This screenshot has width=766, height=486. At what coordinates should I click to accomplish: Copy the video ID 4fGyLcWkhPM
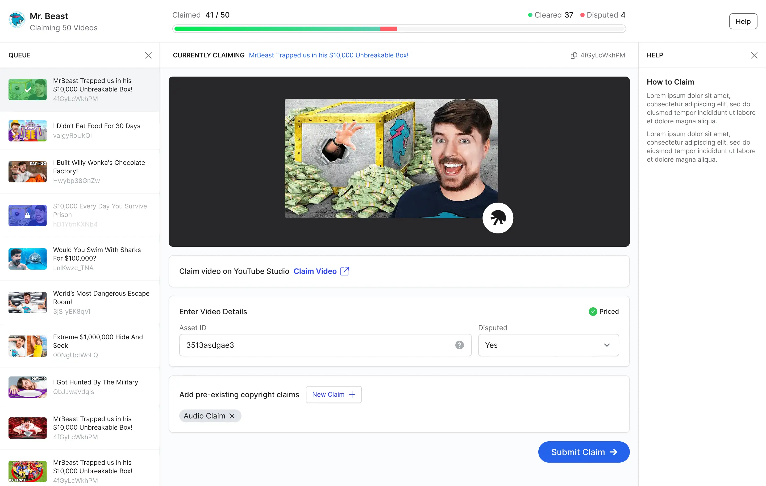[573, 55]
